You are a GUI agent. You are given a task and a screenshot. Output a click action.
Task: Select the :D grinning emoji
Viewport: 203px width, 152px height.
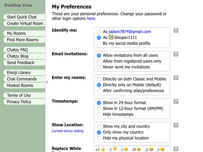(x=139, y=149)
